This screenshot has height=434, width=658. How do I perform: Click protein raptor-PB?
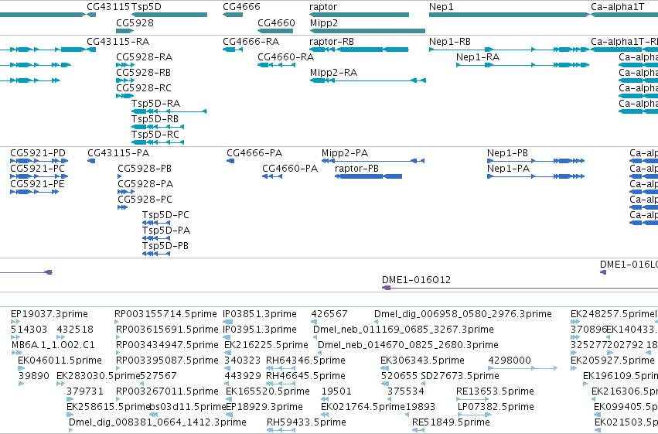pyautogui.click(x=356, y=169)
